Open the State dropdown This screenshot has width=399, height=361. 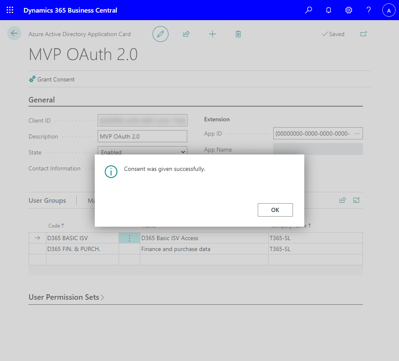coord(142,151)
